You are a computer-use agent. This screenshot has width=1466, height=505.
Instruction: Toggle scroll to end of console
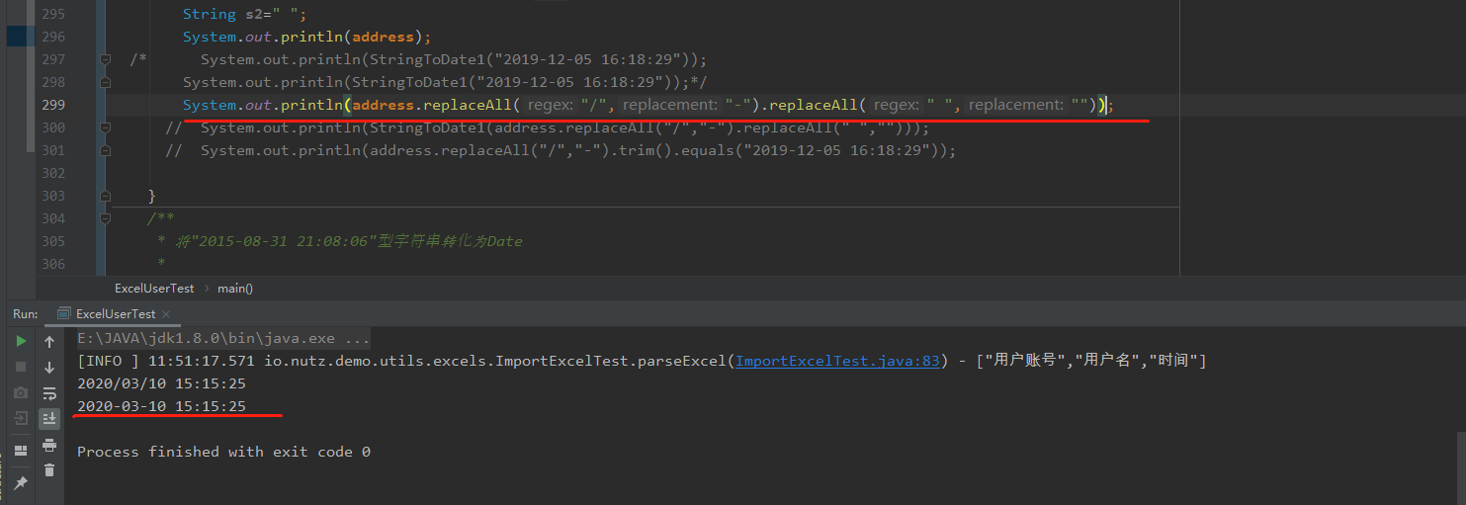click(49, 418)
